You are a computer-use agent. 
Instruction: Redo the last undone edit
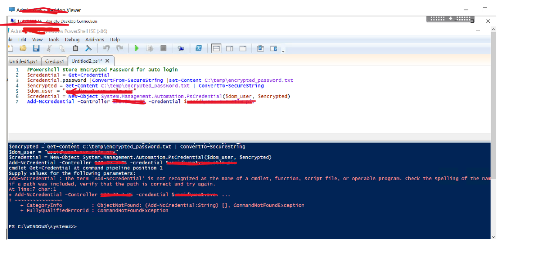point(119,48)
